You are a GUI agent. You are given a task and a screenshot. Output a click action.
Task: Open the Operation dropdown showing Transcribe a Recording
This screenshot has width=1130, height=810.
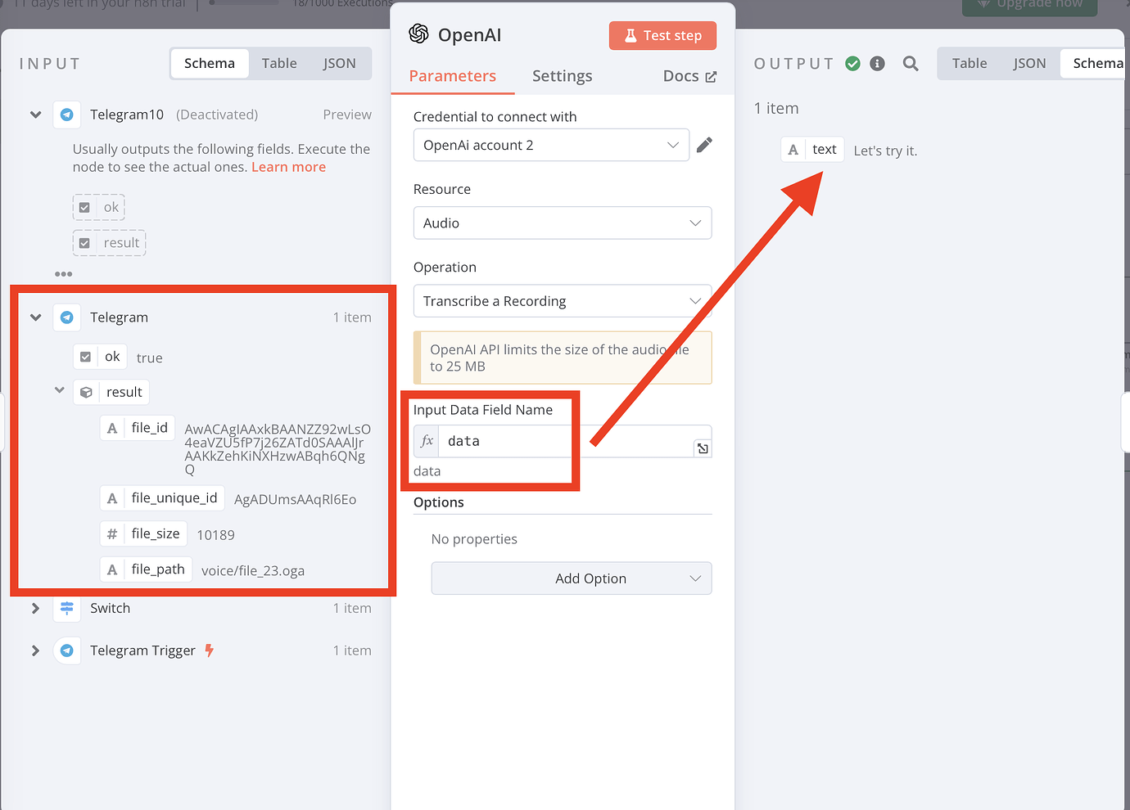tap(562, 301)
